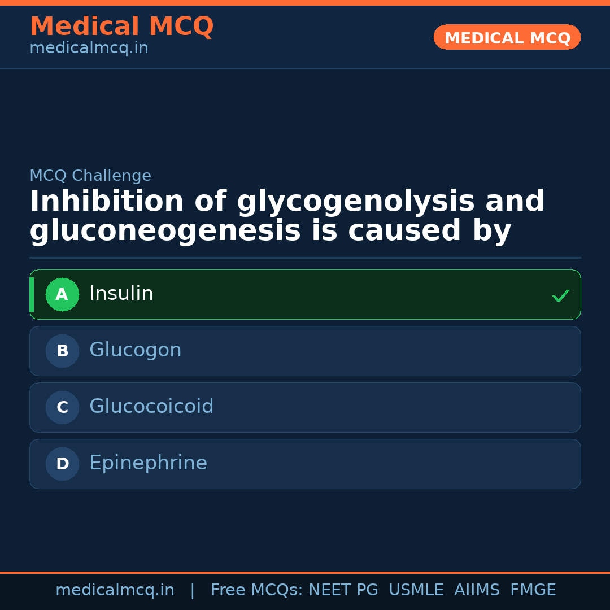Click the "Medical MCQ" header title
Image resolution: width=610 pixels, height=610 pixels.
pos(121,27)
